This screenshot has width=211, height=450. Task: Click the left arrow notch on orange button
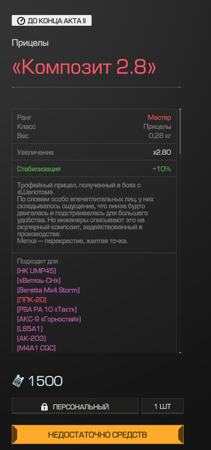pyautogui.click(x=14, y=434)
